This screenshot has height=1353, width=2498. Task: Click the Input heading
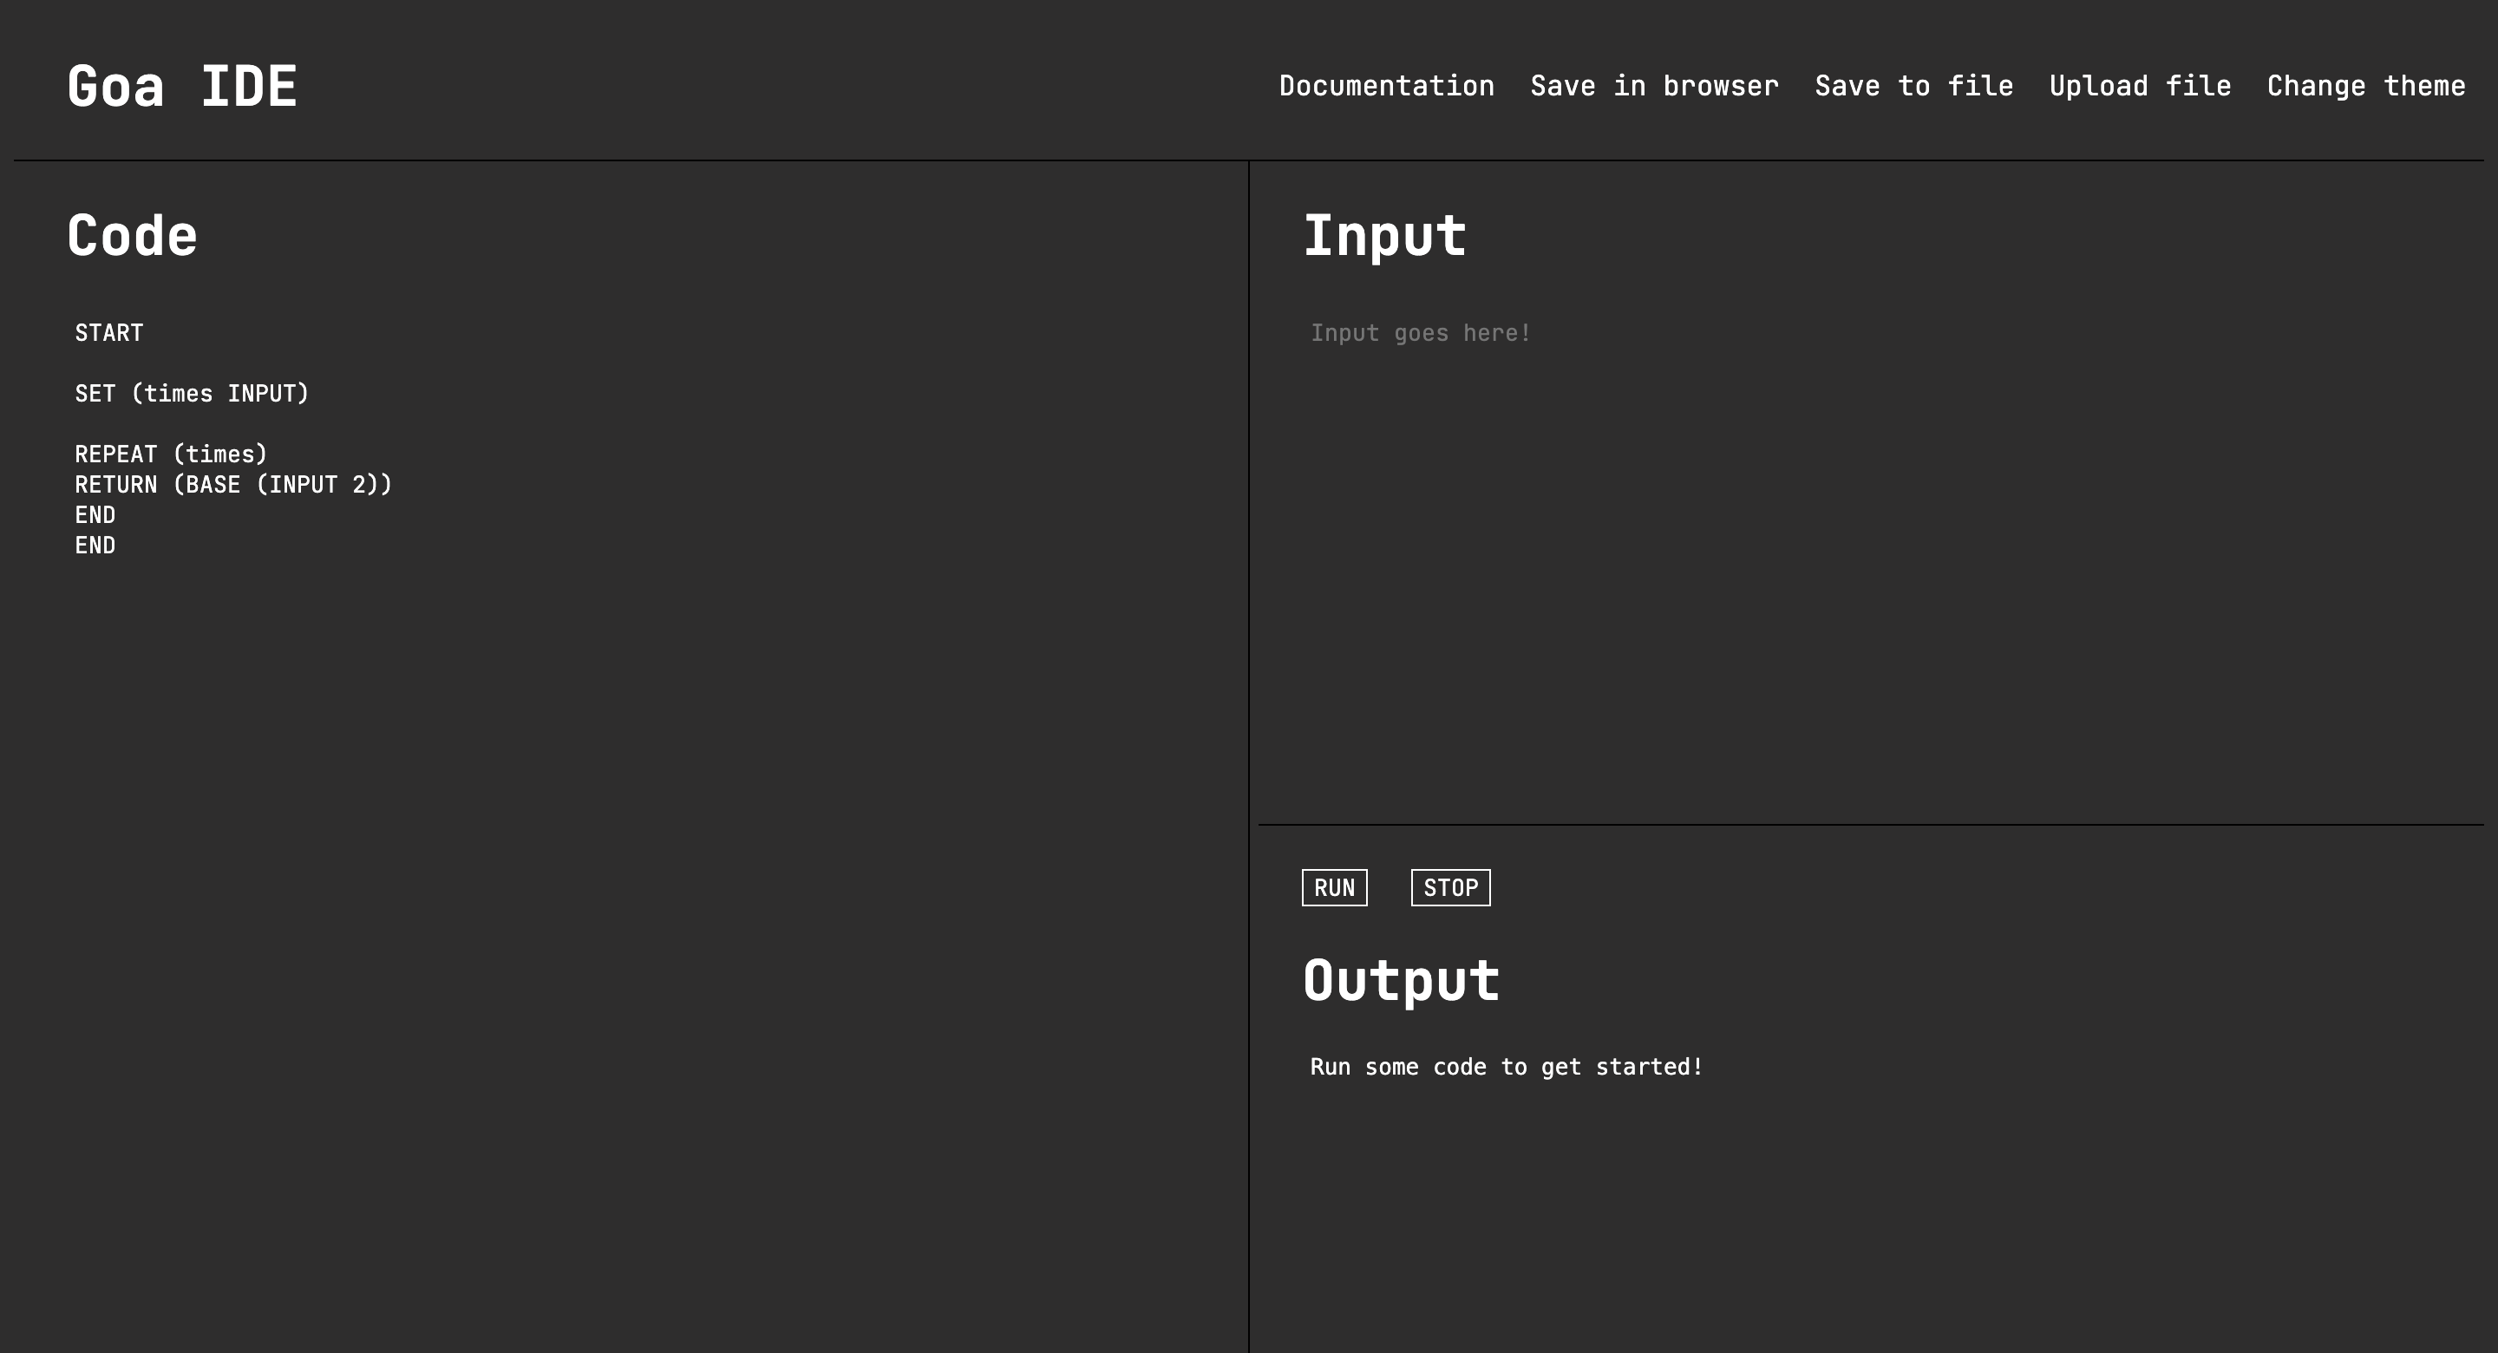pos(1383,237)
